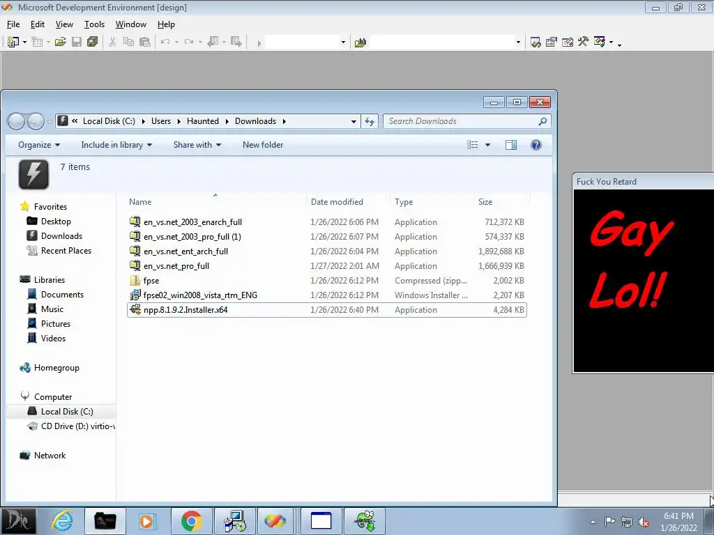Click the Users breadcrumb in address bar
This screenshot has width=714, height=535.
tap(161, 121)
